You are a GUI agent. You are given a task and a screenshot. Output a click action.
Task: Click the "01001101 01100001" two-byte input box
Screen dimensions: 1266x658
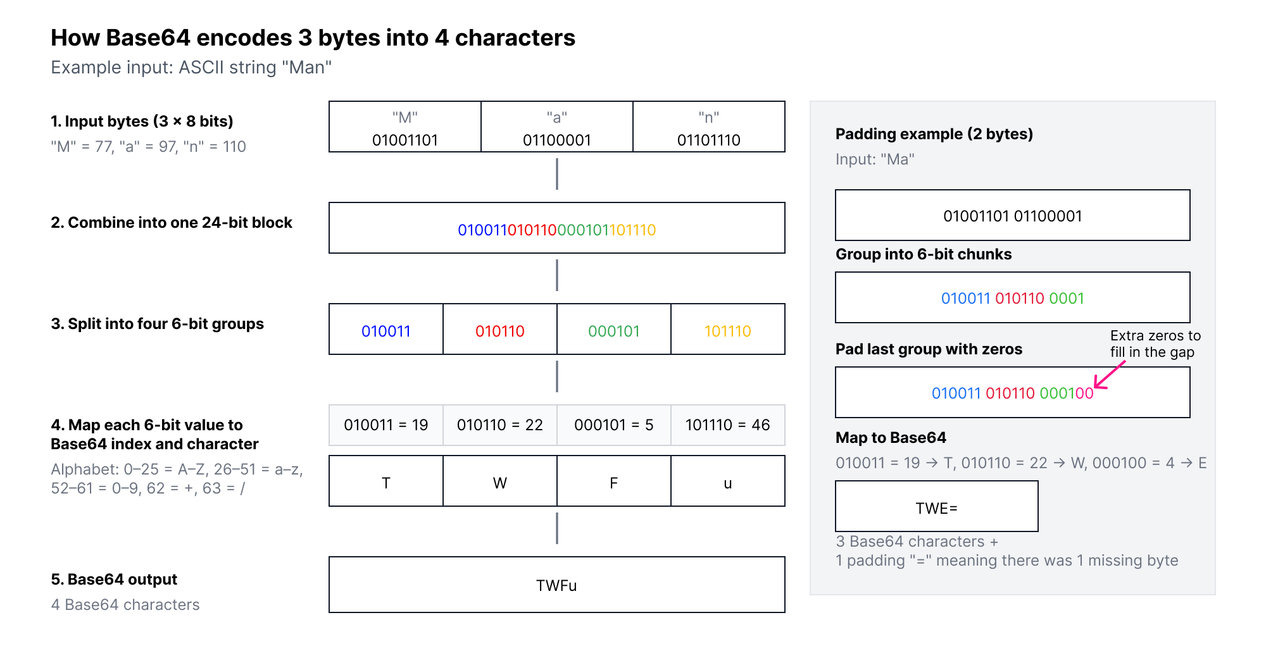(1013, 216)
